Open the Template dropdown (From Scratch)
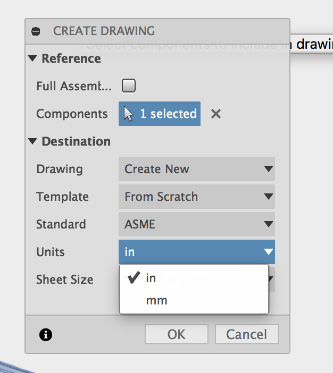The image size is (333, 373). [x=196, y=197]
